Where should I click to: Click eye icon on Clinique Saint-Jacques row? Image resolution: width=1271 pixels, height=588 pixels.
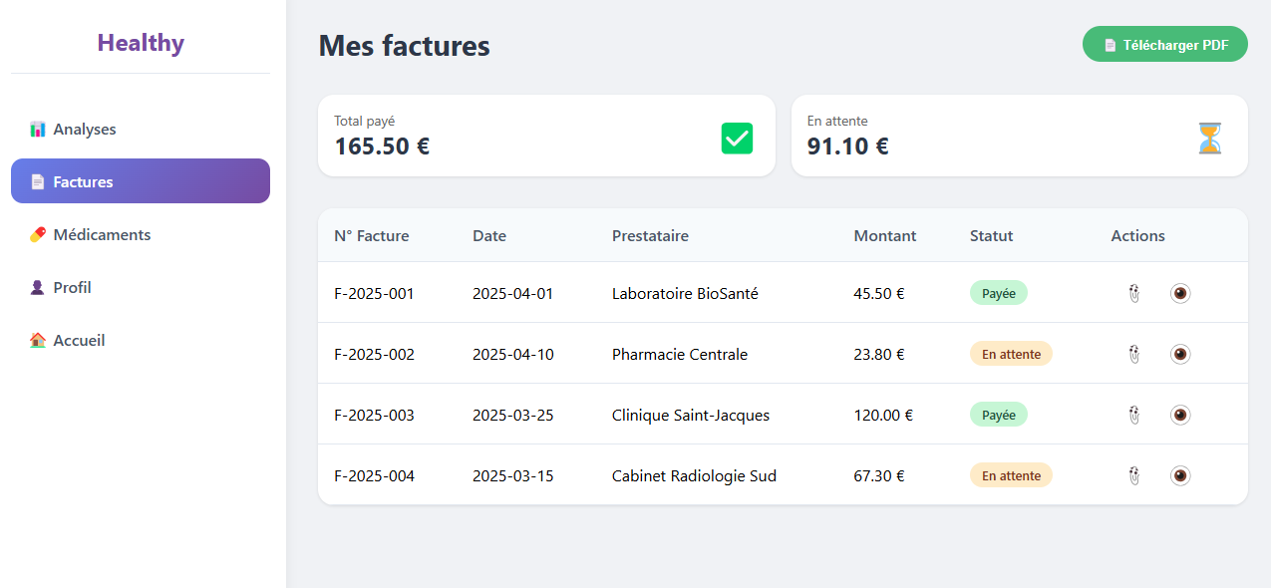[x=1180, y=415]
